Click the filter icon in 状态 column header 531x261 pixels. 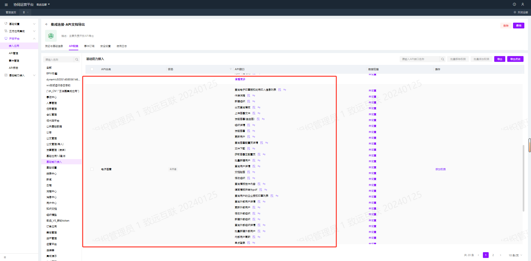click(x=231, y=69)
